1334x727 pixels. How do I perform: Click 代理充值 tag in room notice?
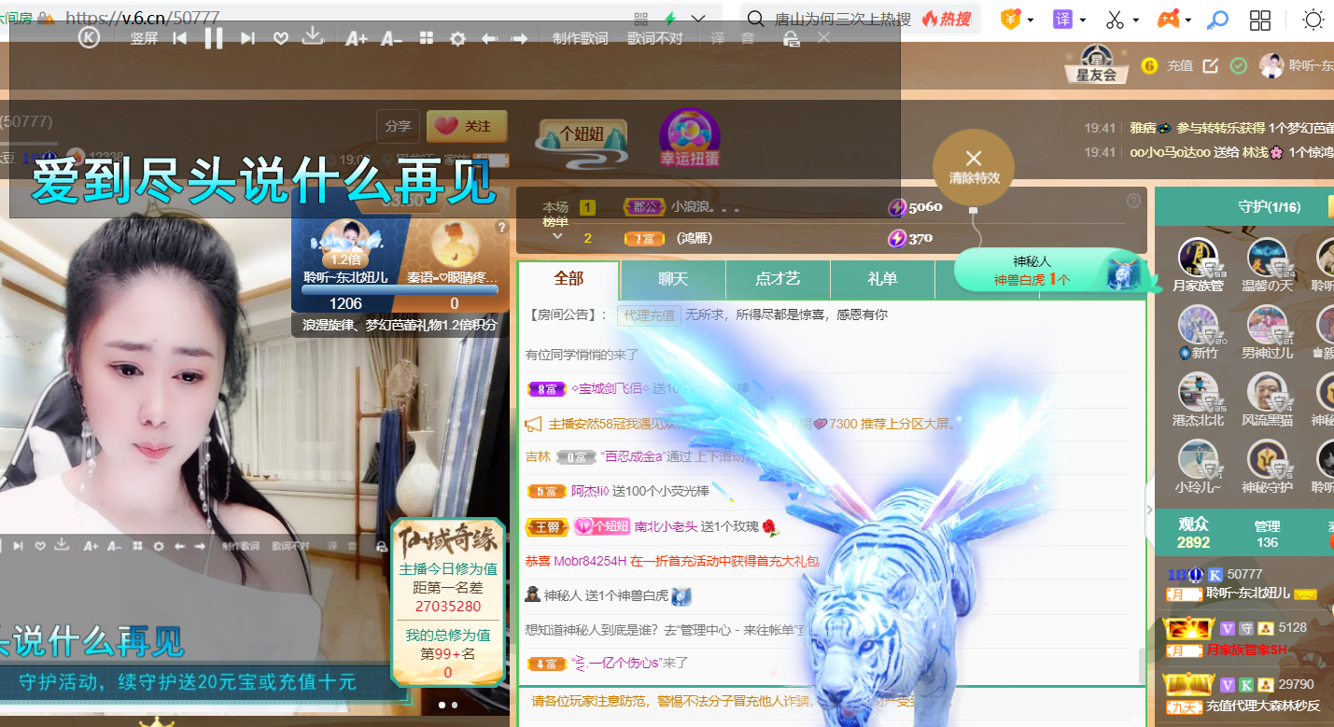648,315
